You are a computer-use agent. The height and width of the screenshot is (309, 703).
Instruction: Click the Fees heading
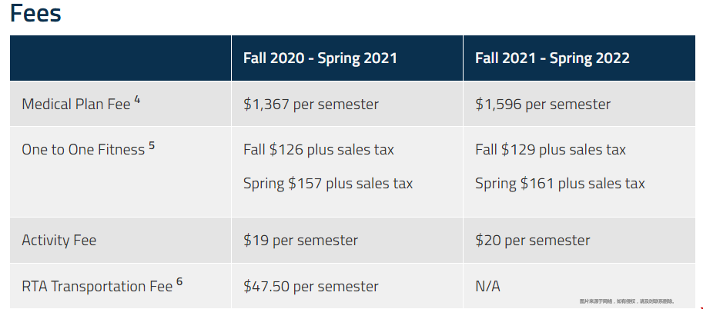[35, 13]
